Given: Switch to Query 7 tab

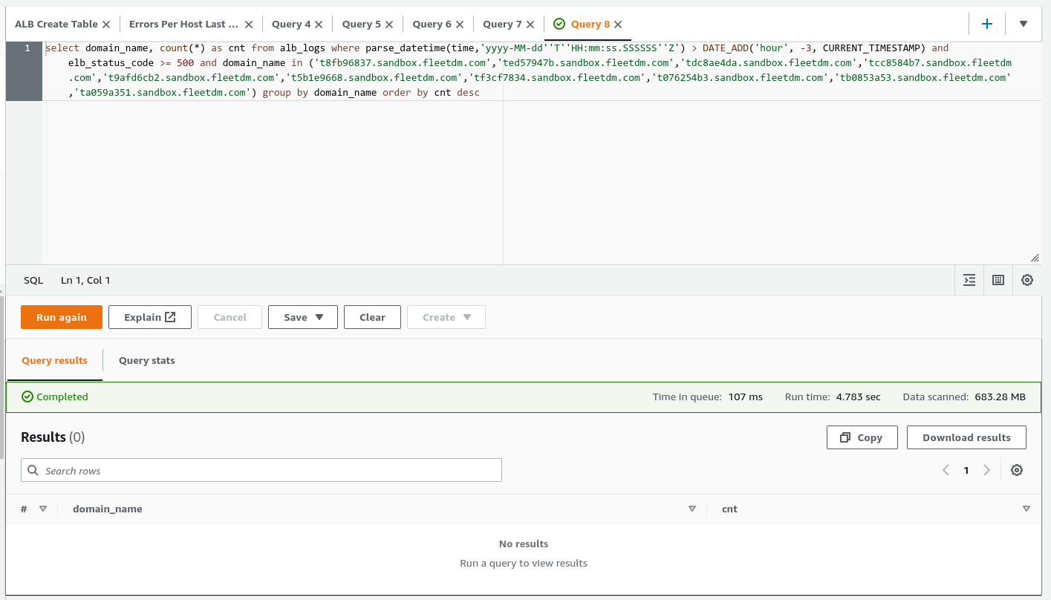Looking at the screenshot, I should coord(502,25).
